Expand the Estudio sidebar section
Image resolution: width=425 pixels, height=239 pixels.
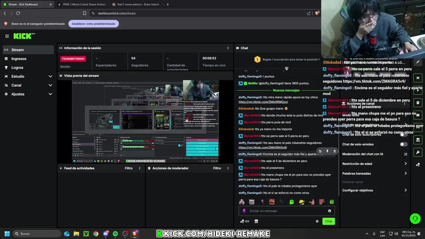click(x=28, y=76)
